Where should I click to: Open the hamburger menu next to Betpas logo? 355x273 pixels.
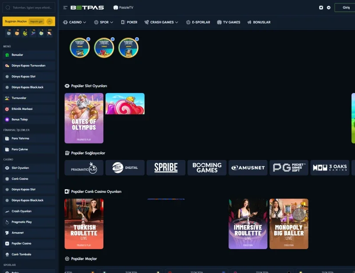pyautogui.click(x=65, y=8)
